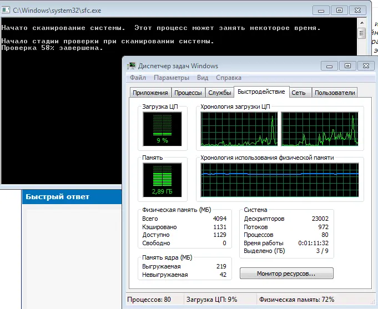Maximize the sfc.exe console window
Viewport: 378px width, 309px height.
coord(338,10)
